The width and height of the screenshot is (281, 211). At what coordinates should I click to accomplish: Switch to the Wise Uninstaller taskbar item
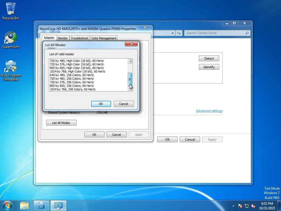41,206
